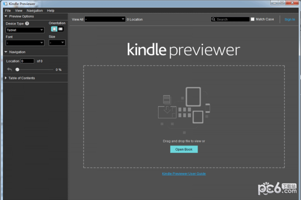Select landscape orientation icon
This screenshot has height=200, width=301.
click(x=61, y=29)
